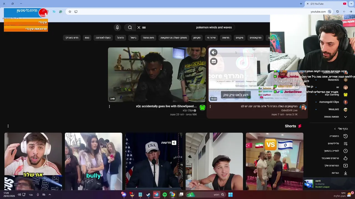Select the (21) YouTube browser tab
Screen dimensions: 355x199
326,4
